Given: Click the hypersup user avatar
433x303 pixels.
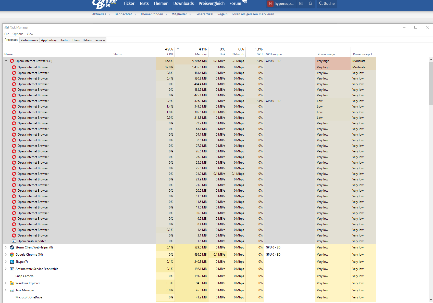Looking at the screenshot, I should (x=270, y=4).
